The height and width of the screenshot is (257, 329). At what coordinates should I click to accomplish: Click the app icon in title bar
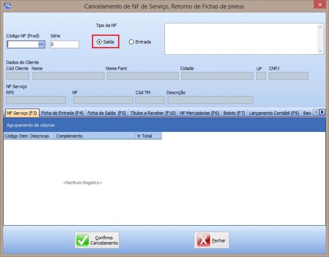[x=6, y=6]
